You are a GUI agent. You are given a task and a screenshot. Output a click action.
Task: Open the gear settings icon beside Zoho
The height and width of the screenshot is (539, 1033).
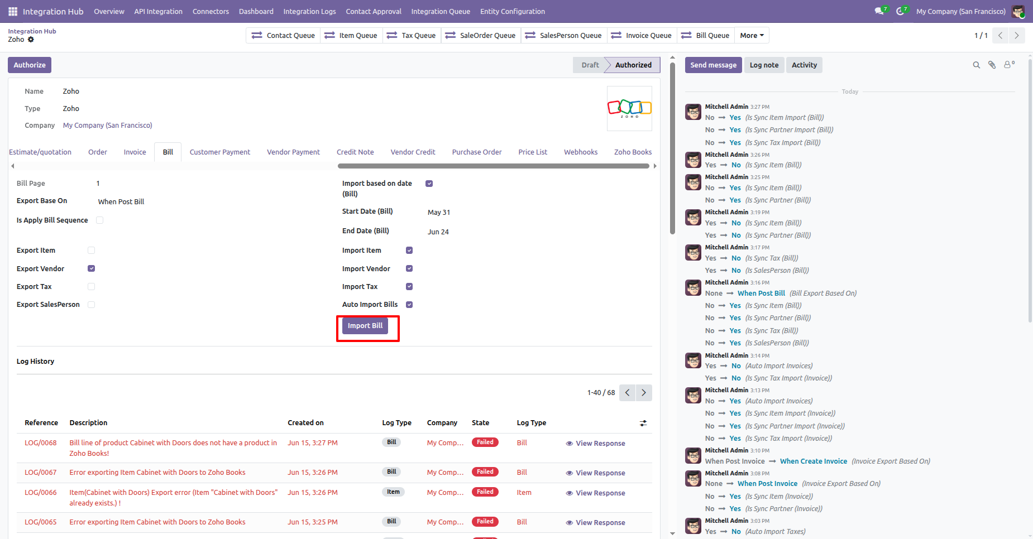(x=31, y=40)
